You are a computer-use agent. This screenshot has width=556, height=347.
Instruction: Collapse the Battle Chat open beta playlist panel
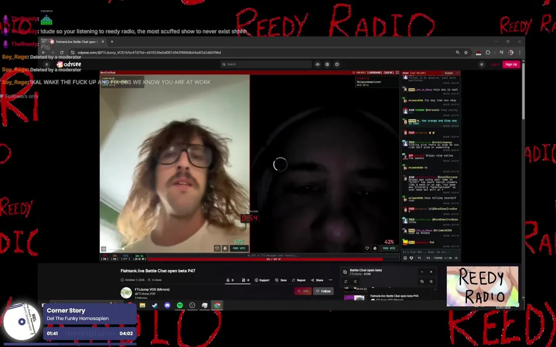tap(422, 272)
